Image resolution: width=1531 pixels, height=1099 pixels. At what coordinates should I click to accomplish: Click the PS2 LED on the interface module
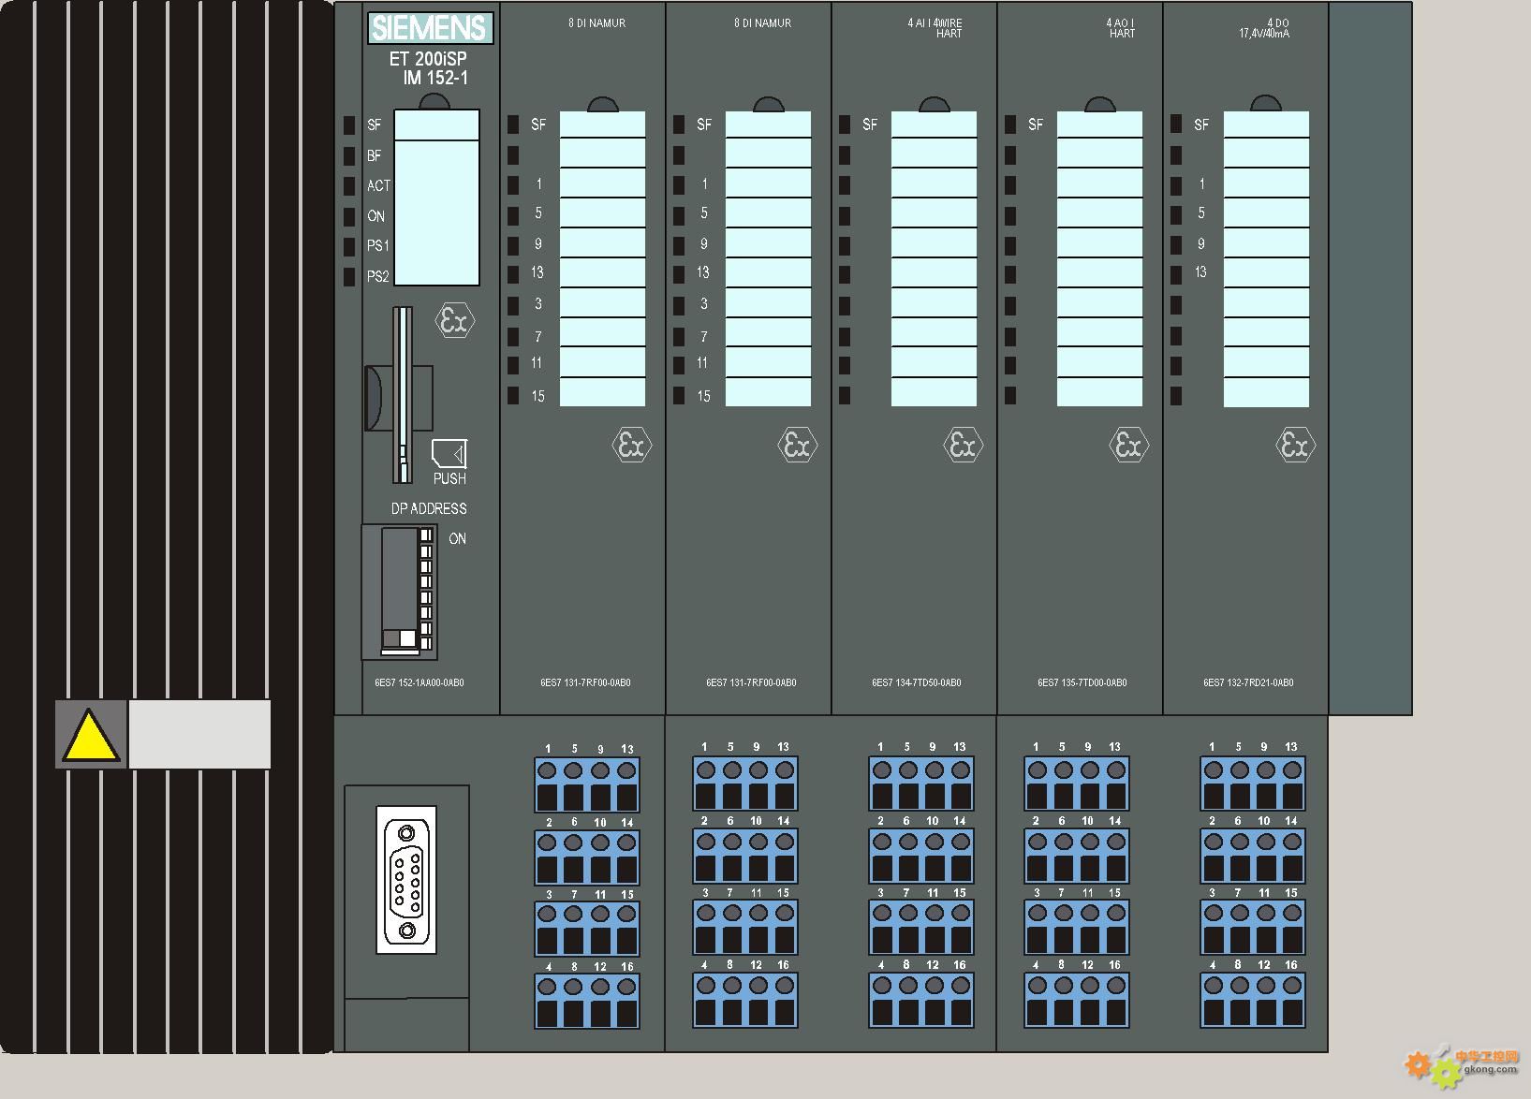[349, 276]
